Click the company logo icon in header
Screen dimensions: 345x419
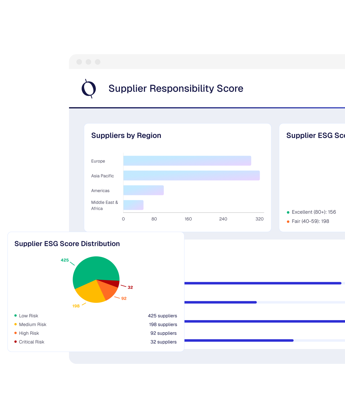89,89
